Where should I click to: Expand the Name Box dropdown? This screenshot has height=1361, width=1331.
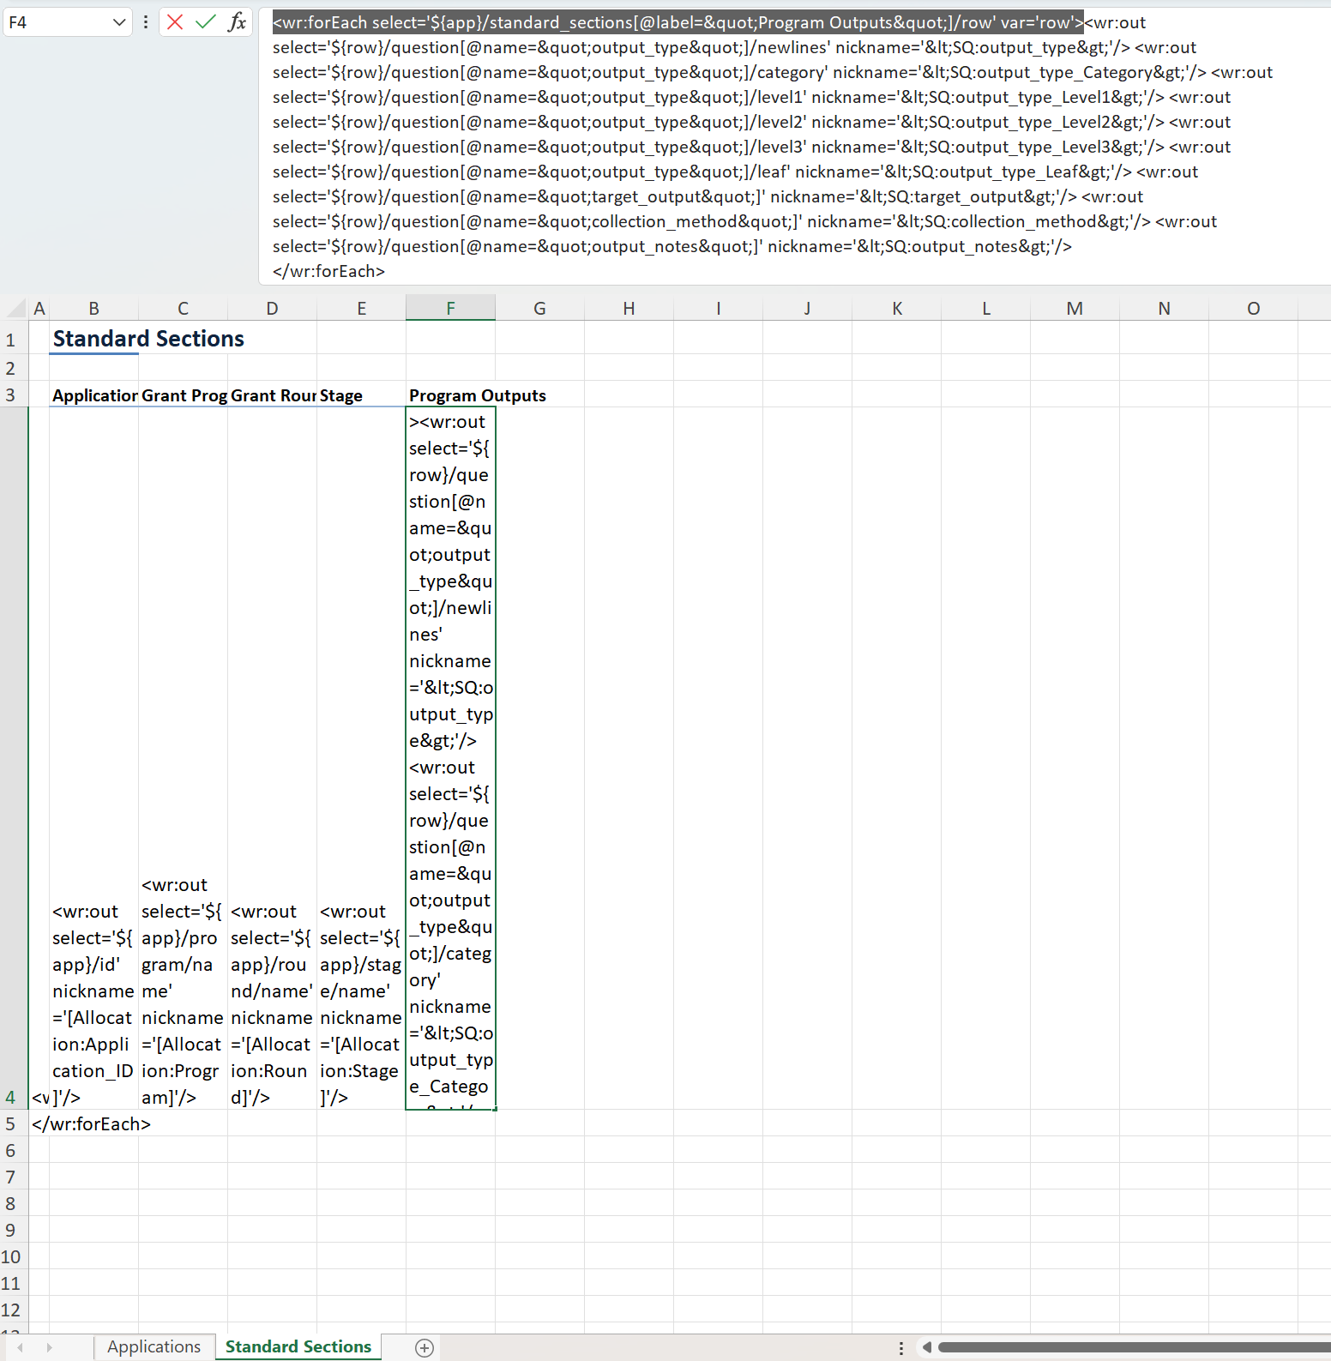tap(119, 22)
